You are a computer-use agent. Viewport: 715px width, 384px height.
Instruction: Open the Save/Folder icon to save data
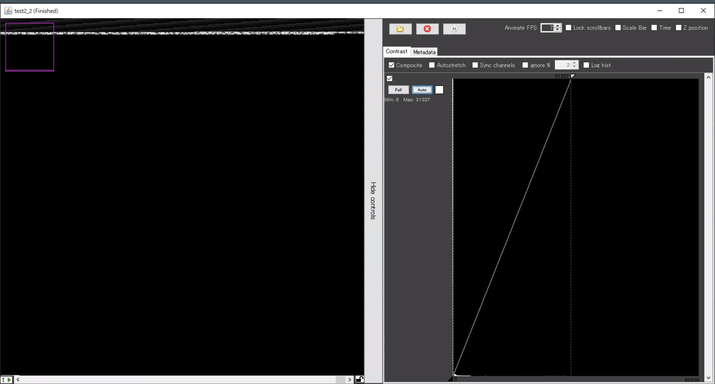(x=400, y=29)
